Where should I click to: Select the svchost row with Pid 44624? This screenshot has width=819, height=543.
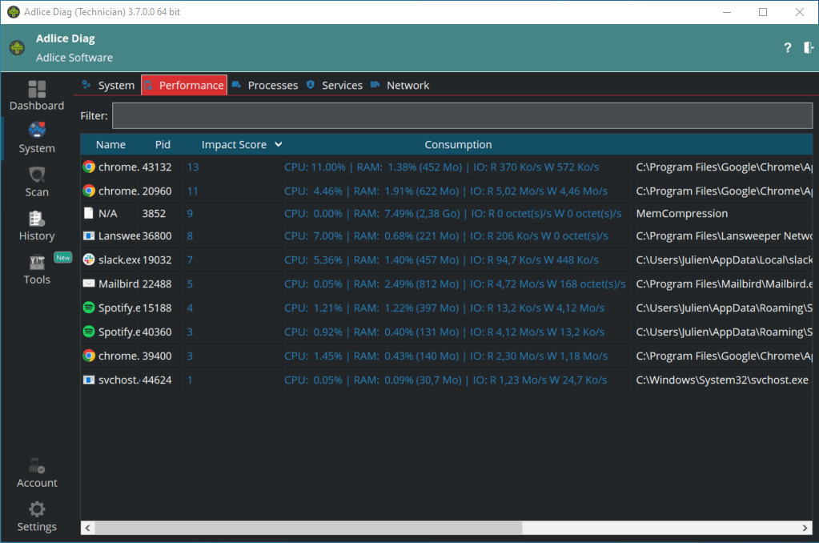point(360,380)
